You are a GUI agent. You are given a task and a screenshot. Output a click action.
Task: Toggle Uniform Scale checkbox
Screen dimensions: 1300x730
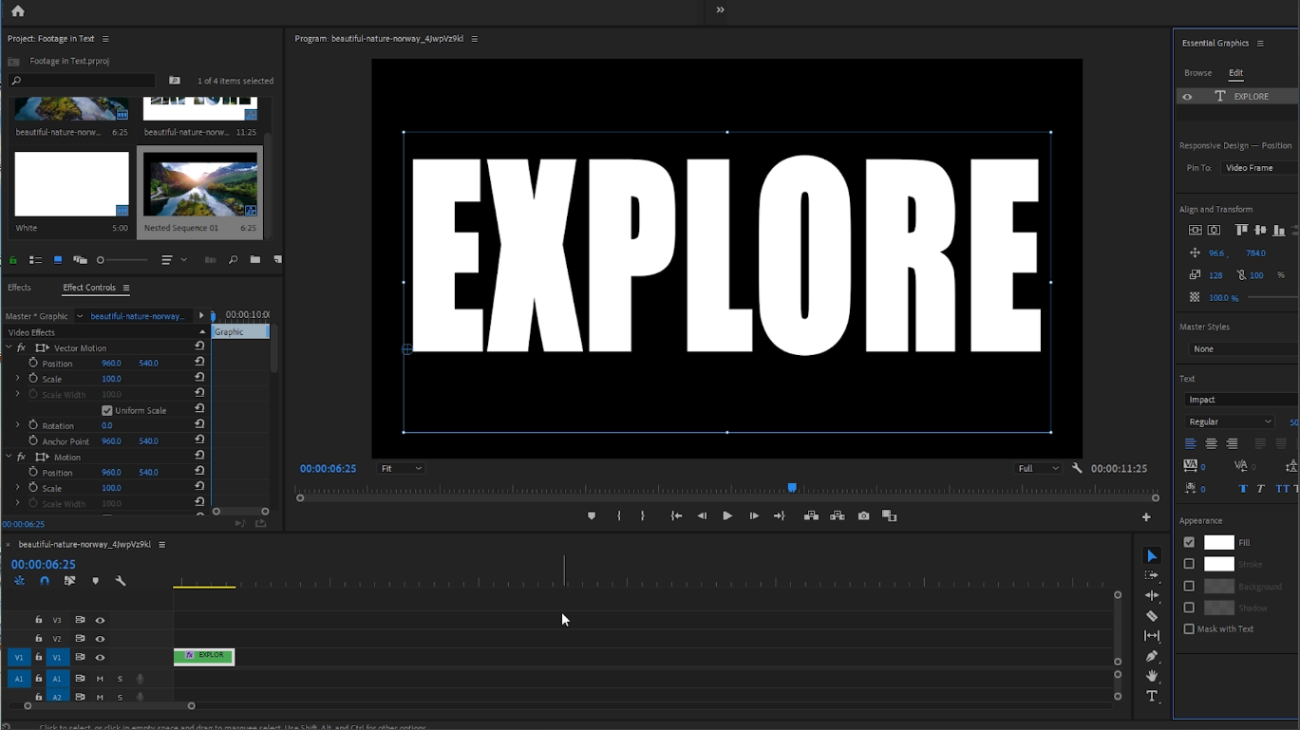(107, 410)
